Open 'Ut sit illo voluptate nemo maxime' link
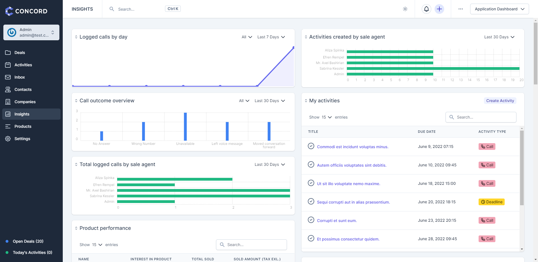The width and height of the screenshot is (538, 262). click(348, 184)
